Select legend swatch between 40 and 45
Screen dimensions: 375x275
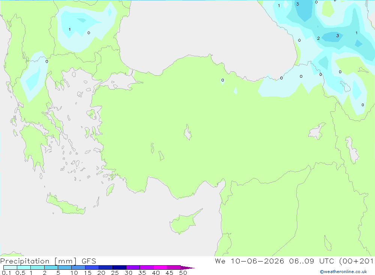click(x=160, y=267)
